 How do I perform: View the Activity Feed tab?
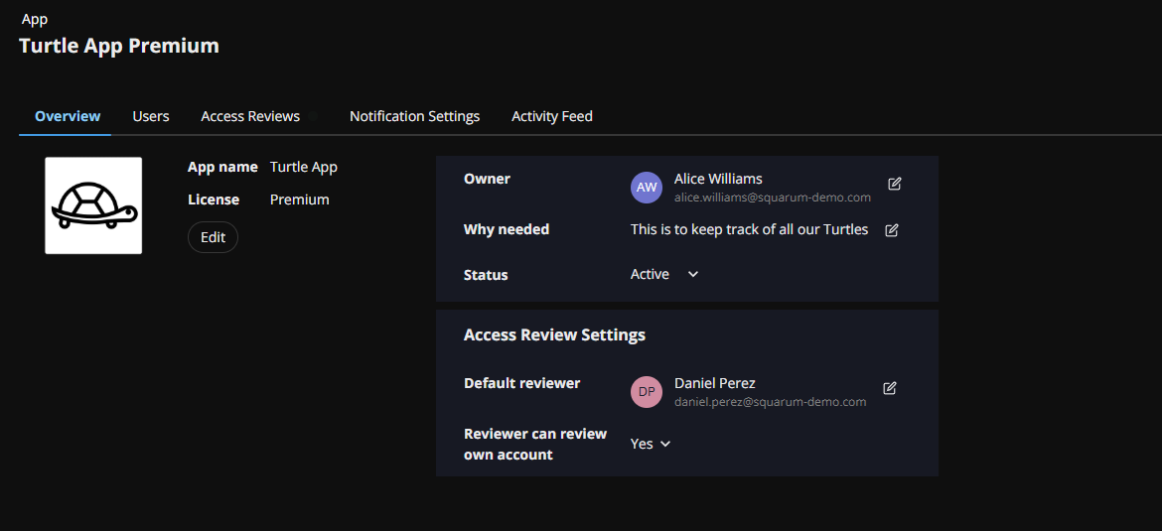[x=552, y=116]
